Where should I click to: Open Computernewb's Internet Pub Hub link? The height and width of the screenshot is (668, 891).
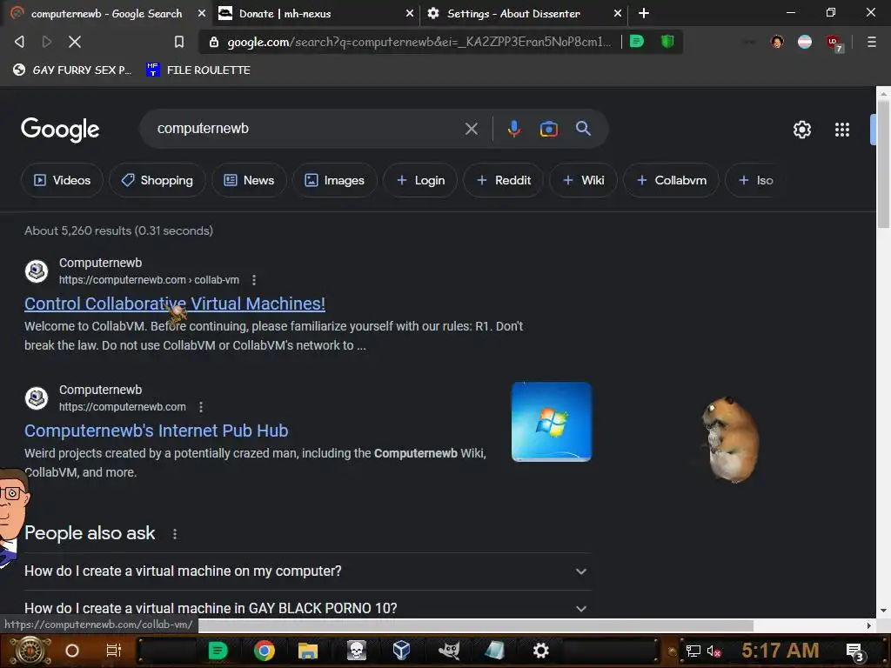(x=157, y=431)
